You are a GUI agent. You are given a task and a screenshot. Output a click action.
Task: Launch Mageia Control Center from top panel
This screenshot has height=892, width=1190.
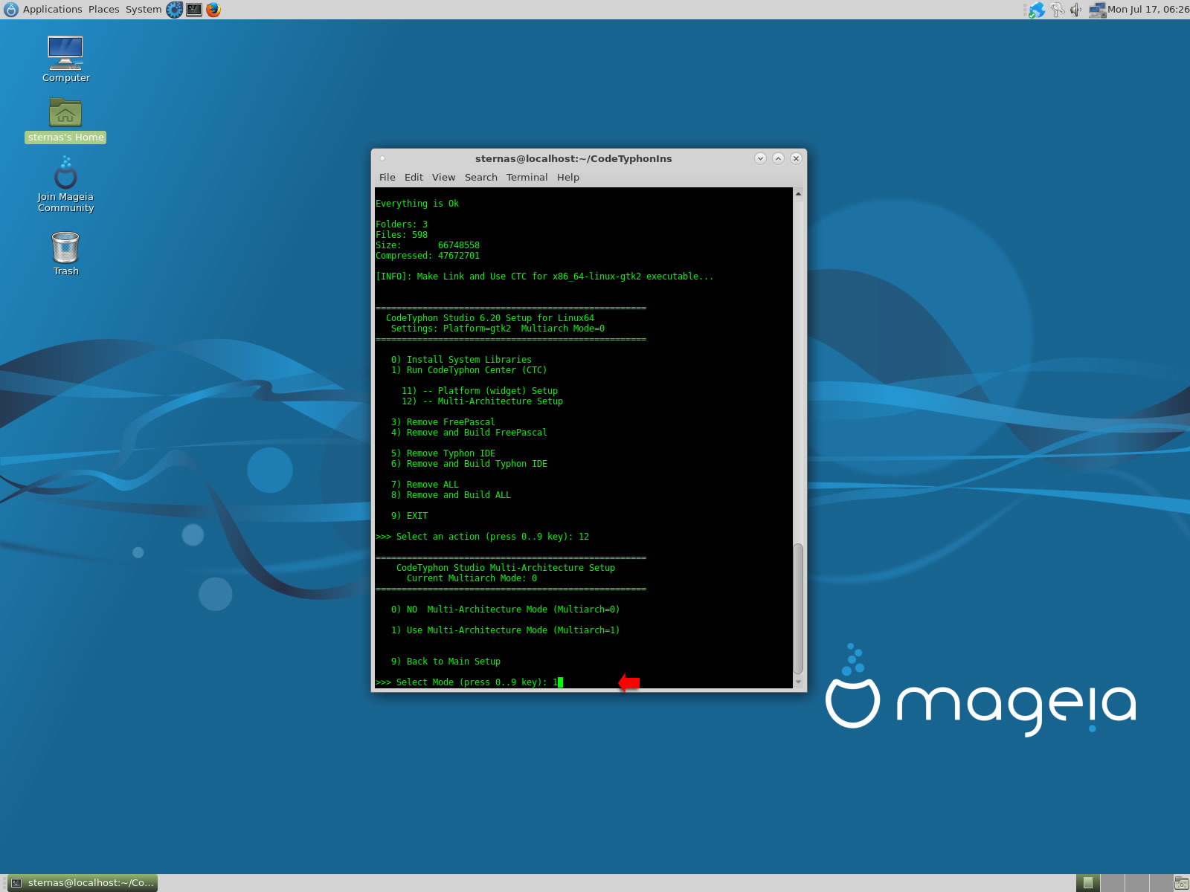(174, 10)
